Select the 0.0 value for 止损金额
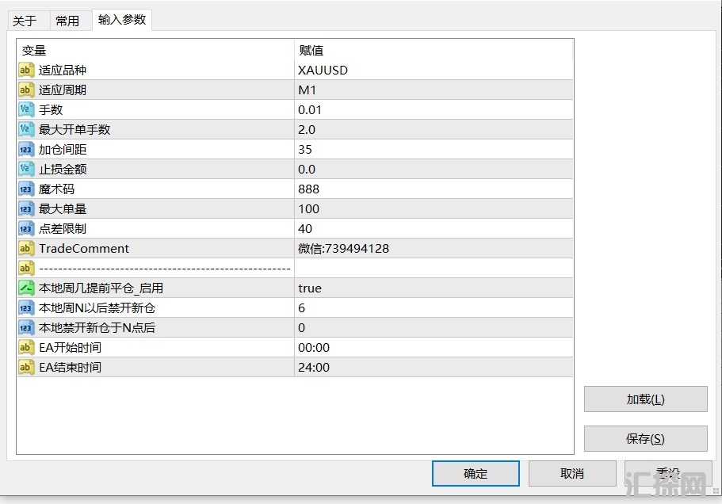Screen dimensions: 722x504 [434, 169]
